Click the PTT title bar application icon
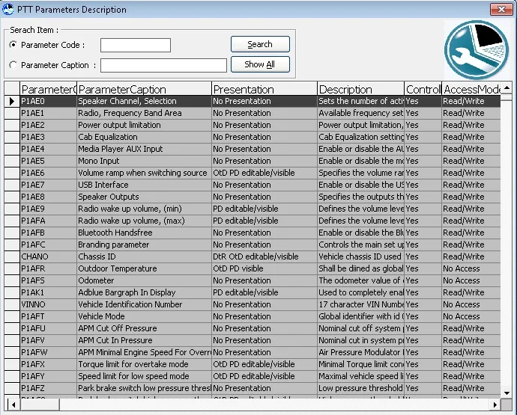The height and width of the screenshot is (415, 517). [x=8, y=9]
